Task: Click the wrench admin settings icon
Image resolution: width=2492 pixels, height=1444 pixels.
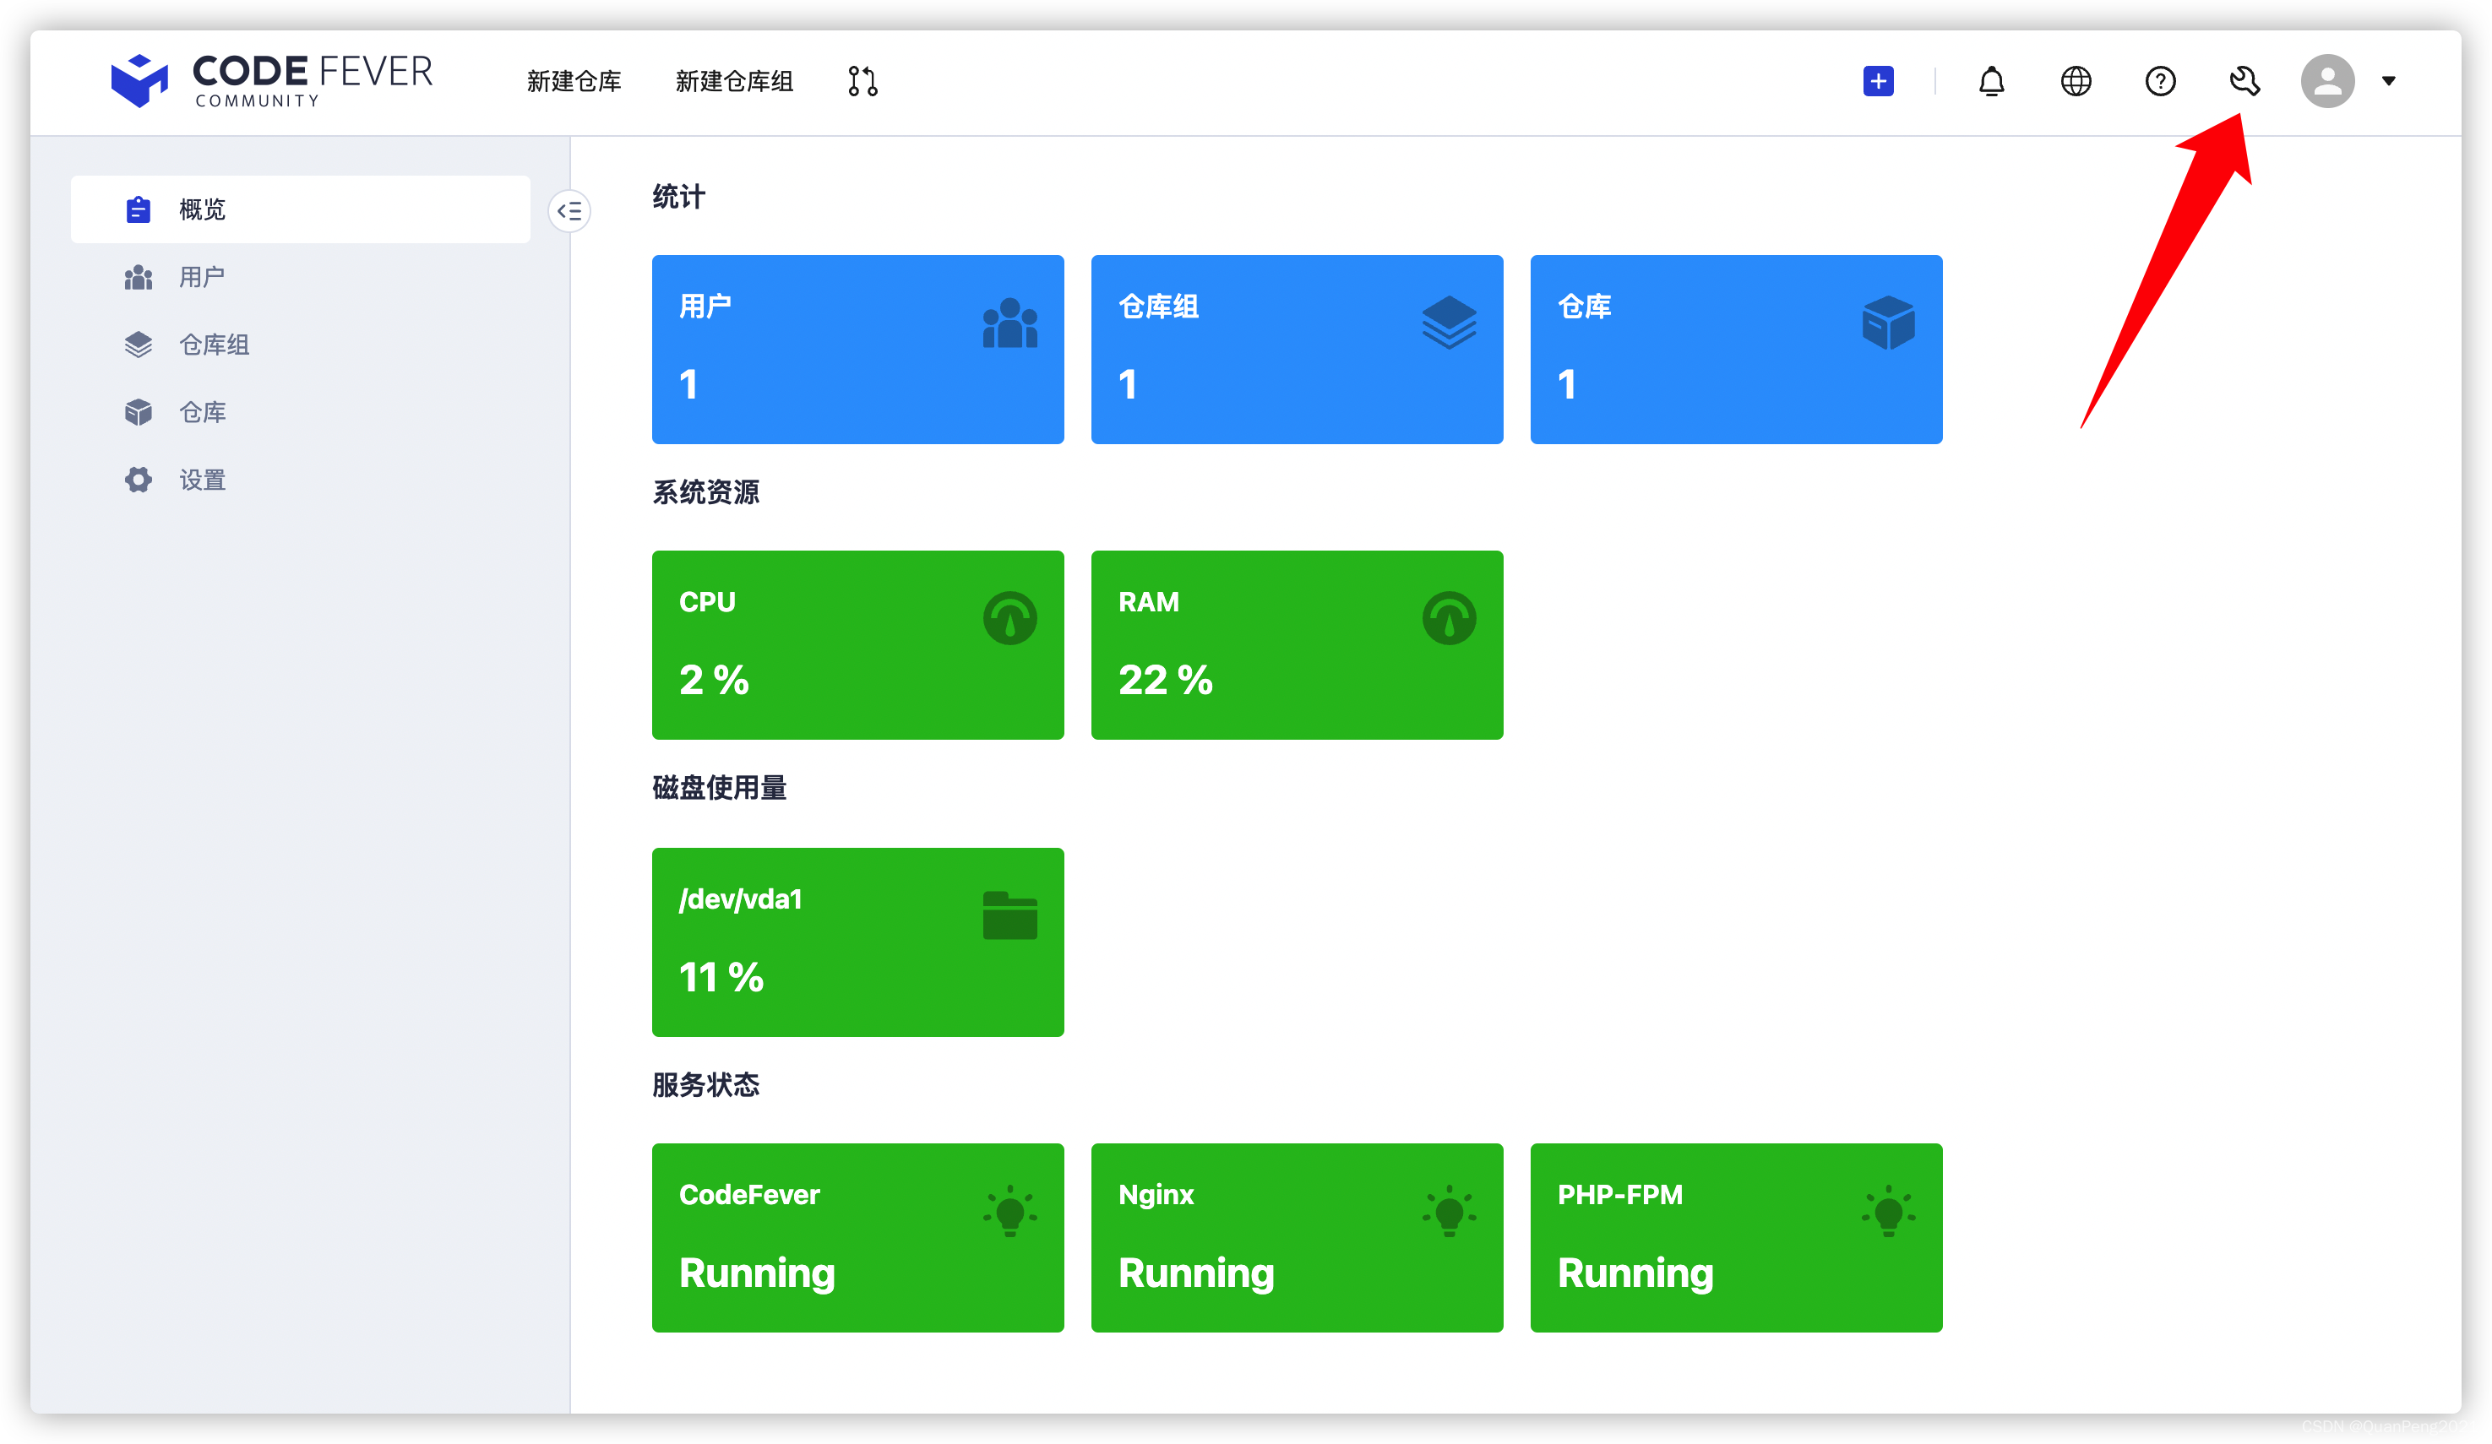Action: [2244, 81]
